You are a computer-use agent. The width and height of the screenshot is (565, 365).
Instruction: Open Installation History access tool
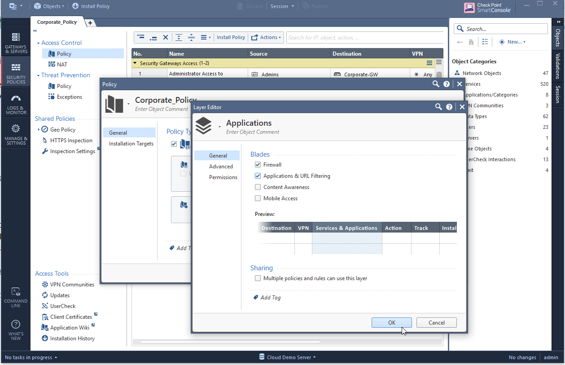click(68, 339)
